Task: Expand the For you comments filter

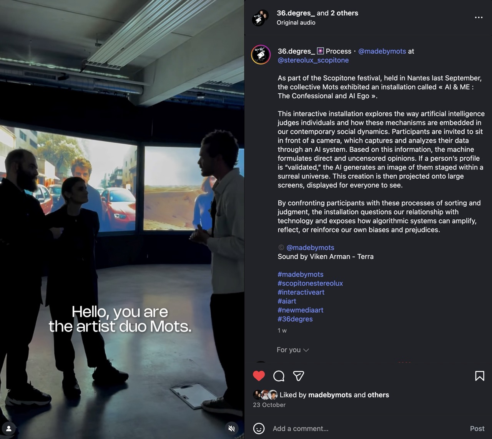Action: tap(293, 350)
